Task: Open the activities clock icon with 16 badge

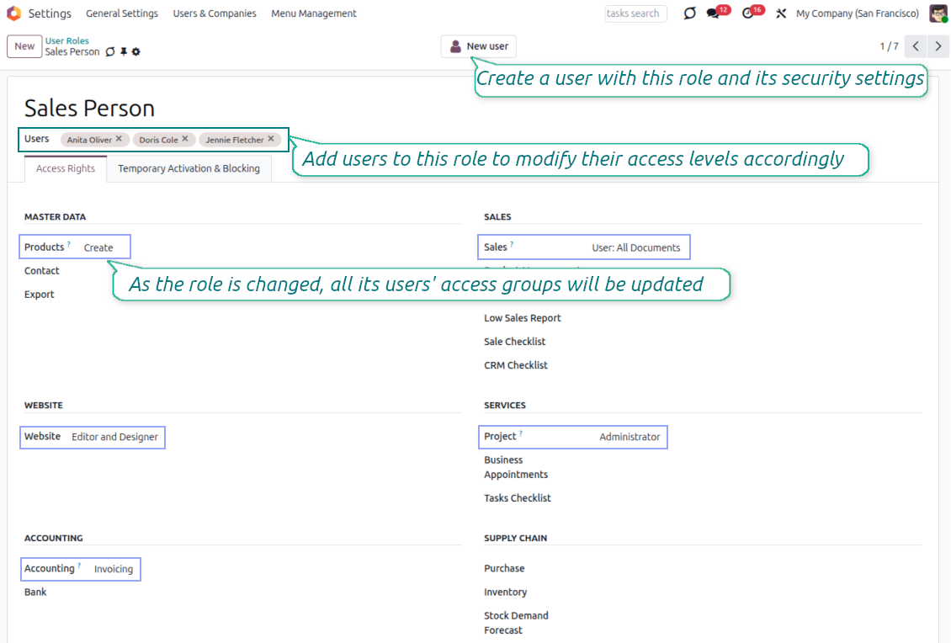Action: coord(748,13)
